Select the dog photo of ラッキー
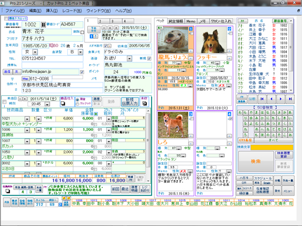The height and width of the screenshot is (226, 302). point(212,40)
